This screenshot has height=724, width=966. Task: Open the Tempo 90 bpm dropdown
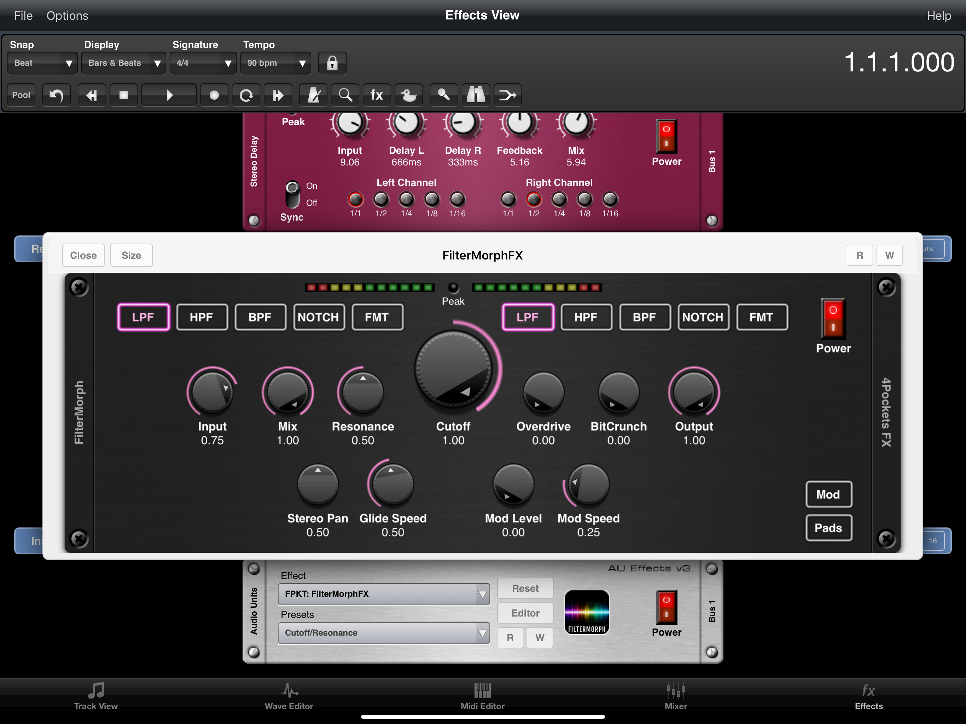pyautogui.click(x=275, y=63)
